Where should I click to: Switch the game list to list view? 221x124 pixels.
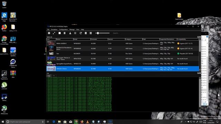click(x=86, y=33)
